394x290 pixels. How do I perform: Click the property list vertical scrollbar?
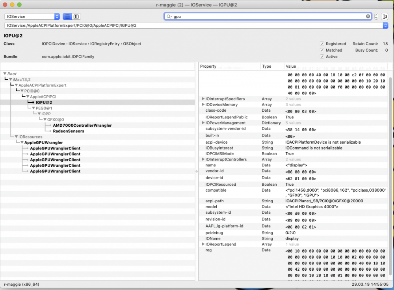coord(390,175)
